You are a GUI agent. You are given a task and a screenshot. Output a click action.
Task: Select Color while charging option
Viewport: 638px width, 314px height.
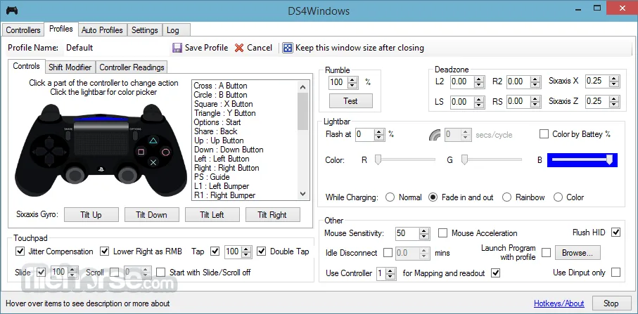[558, 197]
